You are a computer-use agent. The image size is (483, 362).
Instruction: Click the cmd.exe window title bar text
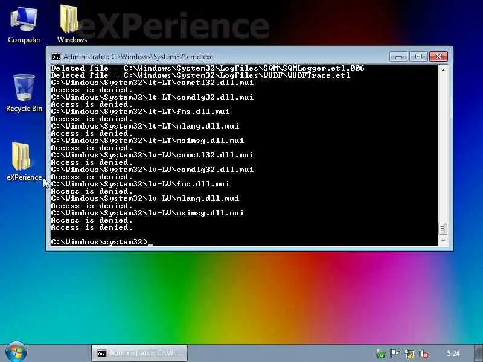tap(138, 57)
